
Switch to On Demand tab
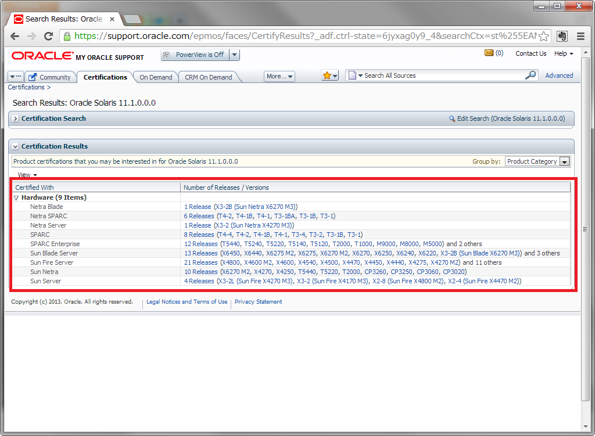[156, 77]
